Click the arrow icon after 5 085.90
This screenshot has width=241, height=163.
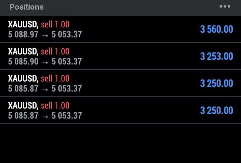(45, 62)
